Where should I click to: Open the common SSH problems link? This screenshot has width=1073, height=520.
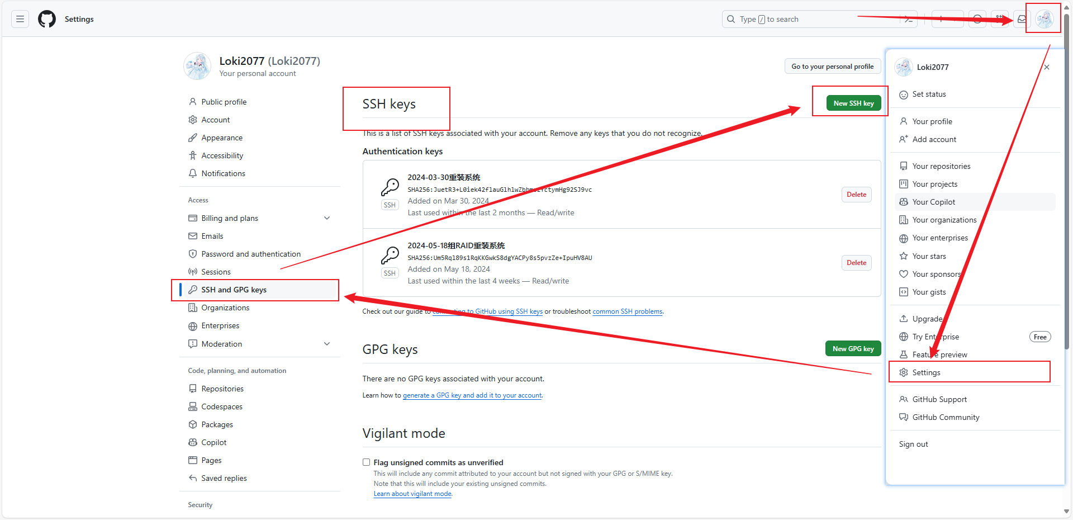(x=628, y=311)
